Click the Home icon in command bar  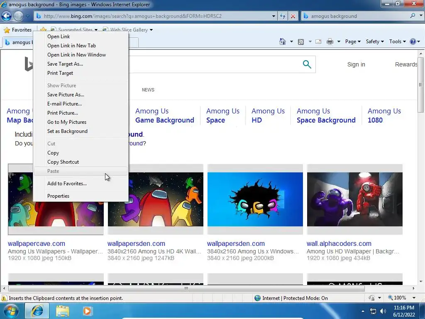[282, 42]
